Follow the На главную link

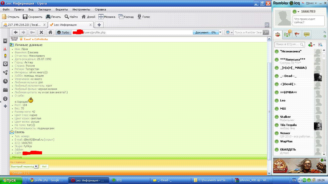tap(18, 162)
